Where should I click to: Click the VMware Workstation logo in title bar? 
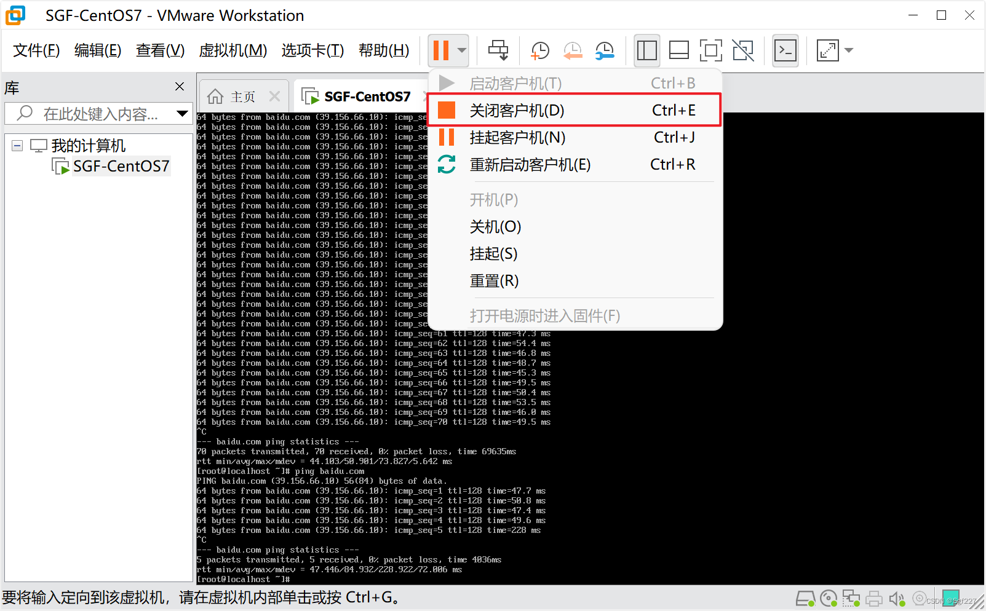pyautogui.click(x=15, y=15)
